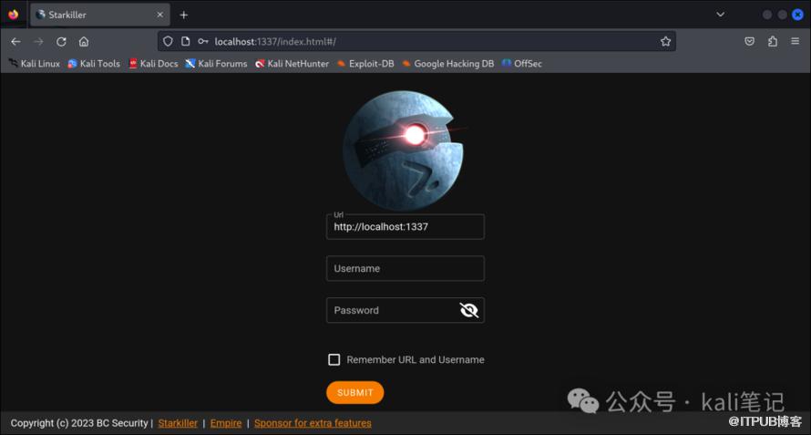
Task: Edit the Url field with localhost:1337
Action: tap(405, 227)
